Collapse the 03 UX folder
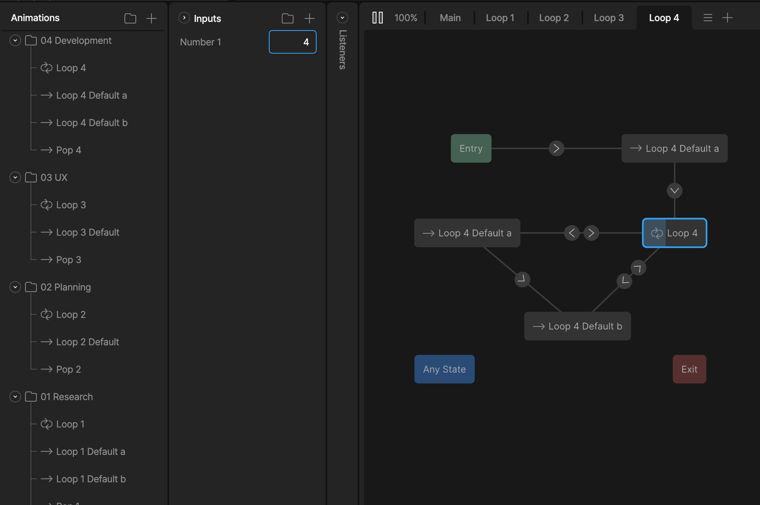This screenshot has width=760, height=505. [x=15, y=177]
